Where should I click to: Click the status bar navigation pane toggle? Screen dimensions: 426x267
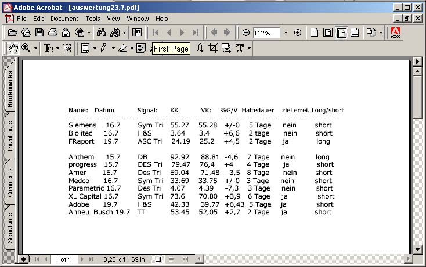pyautogui.click(x=24, y=259)
